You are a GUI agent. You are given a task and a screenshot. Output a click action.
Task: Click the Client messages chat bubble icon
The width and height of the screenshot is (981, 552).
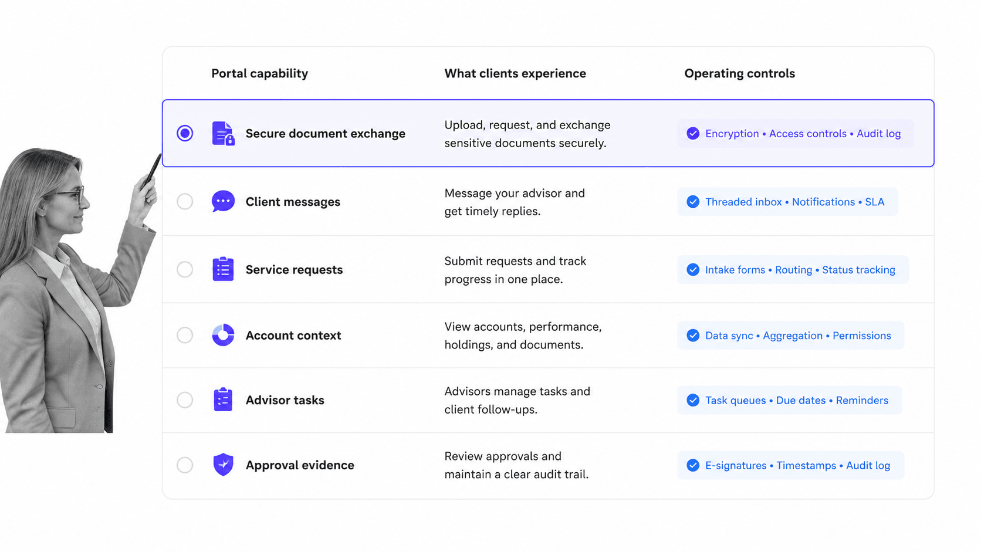pyautogui.click(x=223, y=201)
